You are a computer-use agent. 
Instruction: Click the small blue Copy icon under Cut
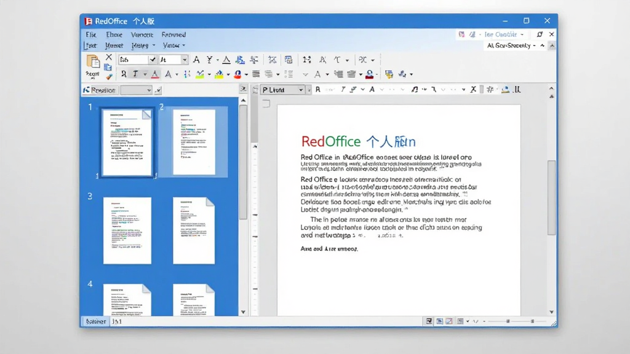(108, 67)
